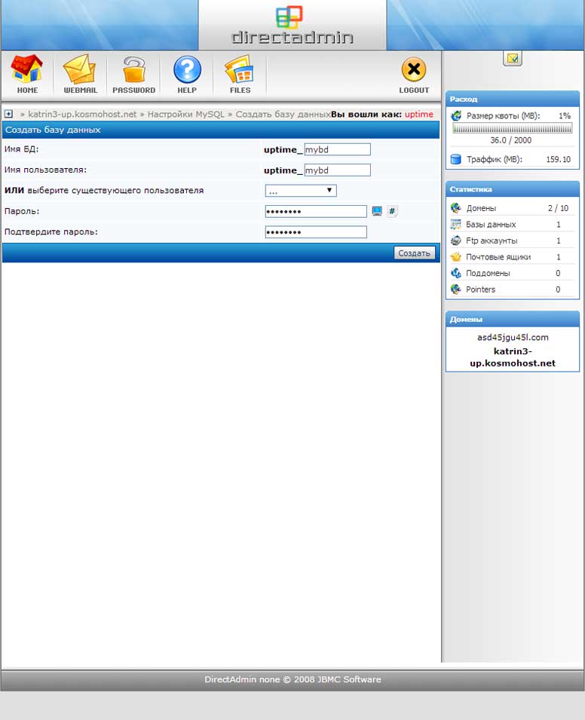Open messages envelope icon in sidebar

coord(513,58)
